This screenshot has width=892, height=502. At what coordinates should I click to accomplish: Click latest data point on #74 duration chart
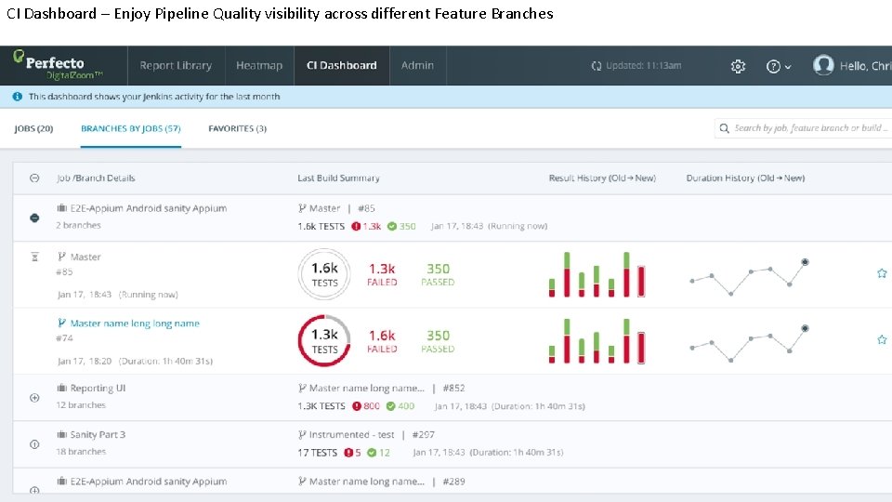pyautogui.click(x=805, y=328)
